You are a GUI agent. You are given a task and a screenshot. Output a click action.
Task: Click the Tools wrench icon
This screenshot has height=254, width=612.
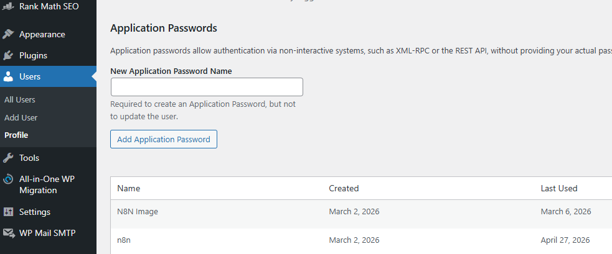pyautogui.click(x=8, y=158)
